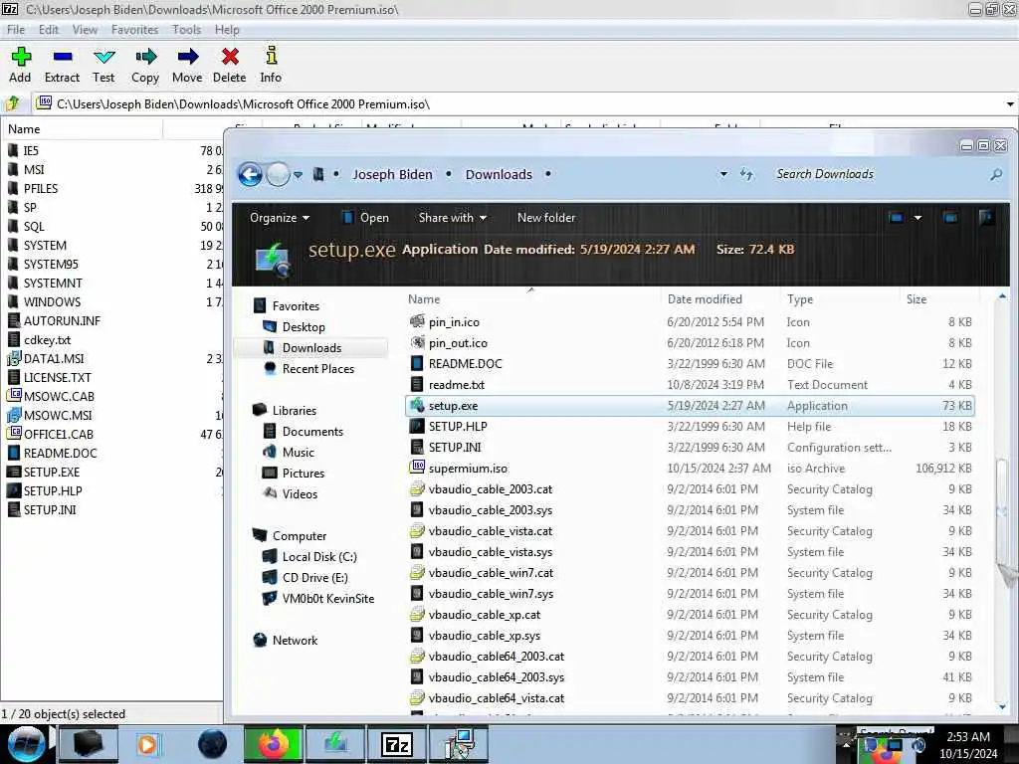The image size is (1019, 764).
Task: Select Recent Places under Favorites
Action: click(308, 368)
